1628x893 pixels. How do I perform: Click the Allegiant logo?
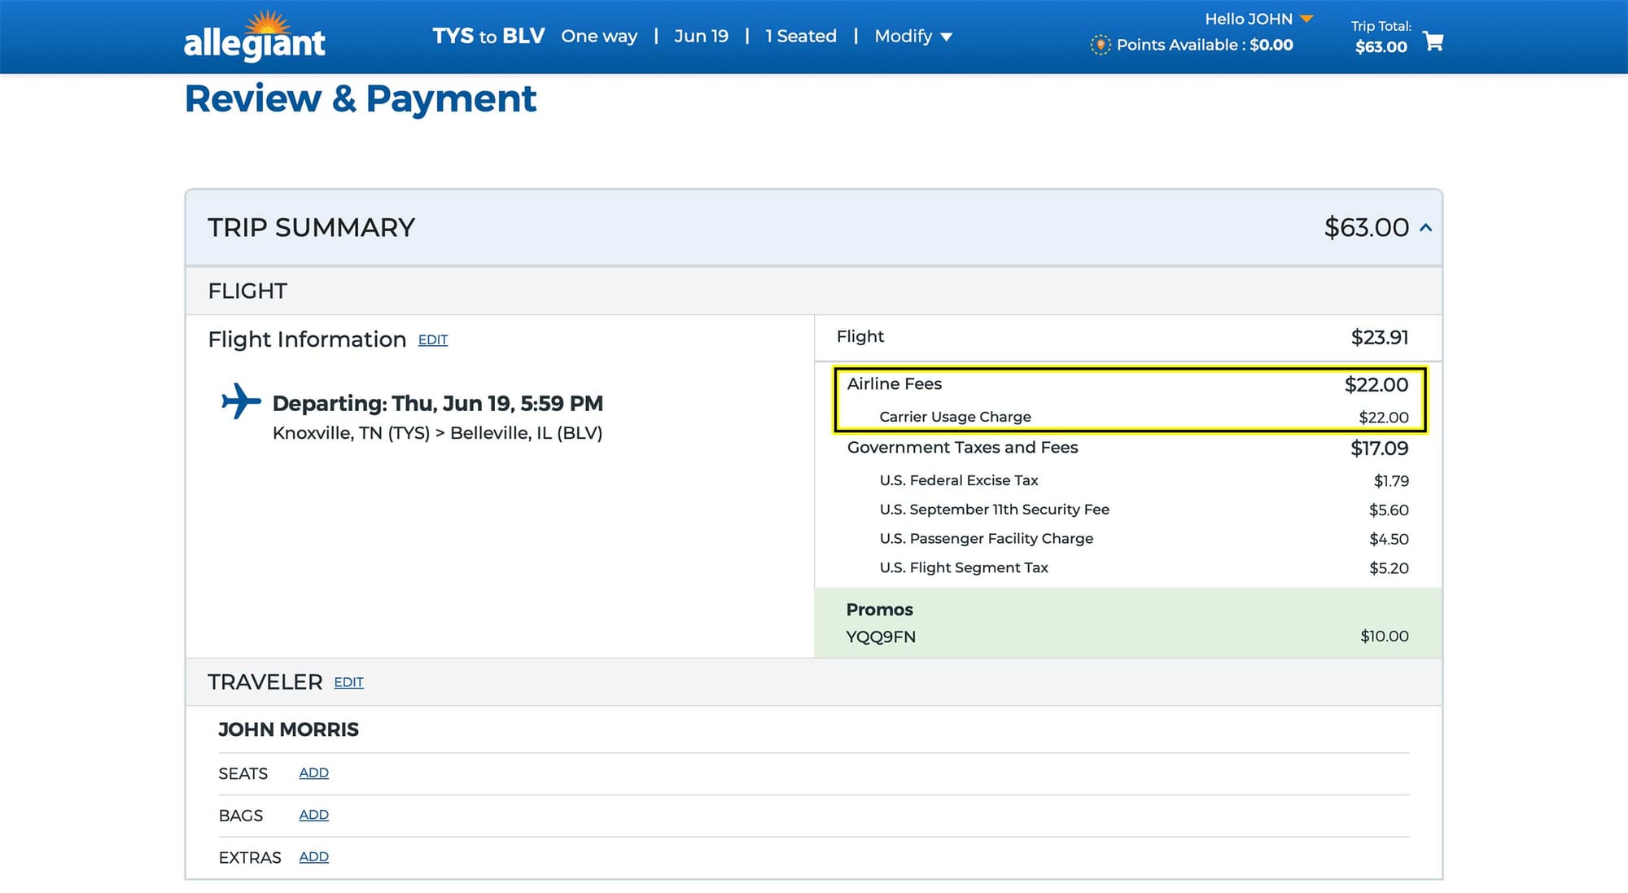(254, 37)
